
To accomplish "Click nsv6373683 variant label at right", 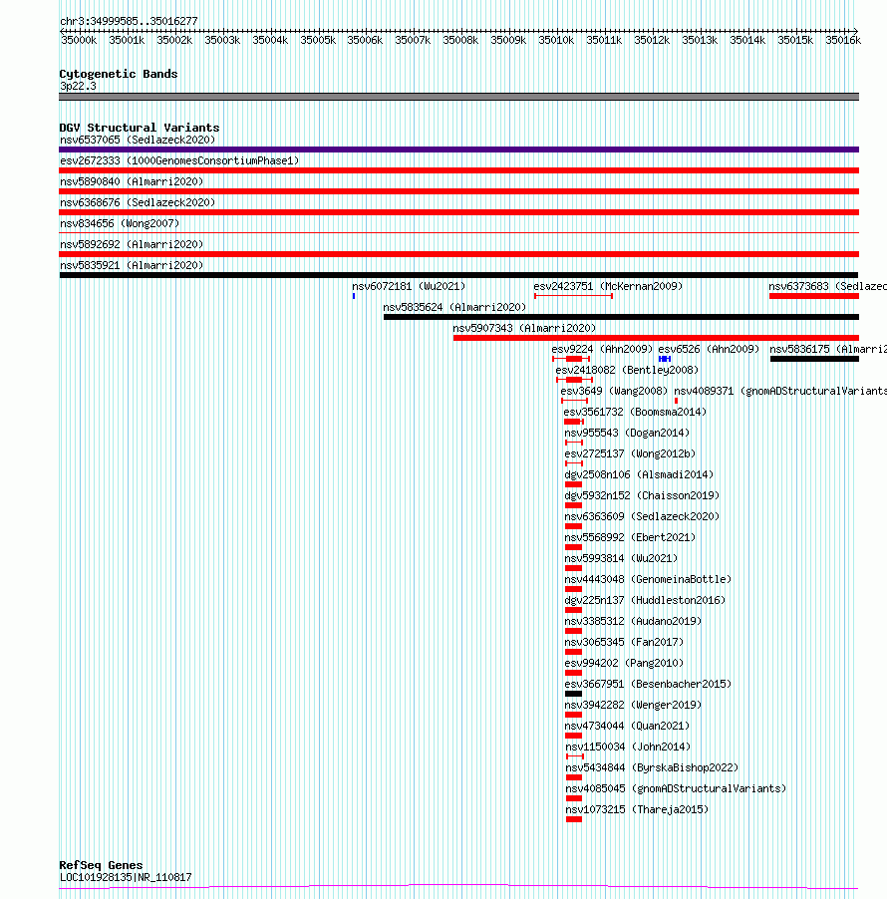I will [x=827, y=286].
